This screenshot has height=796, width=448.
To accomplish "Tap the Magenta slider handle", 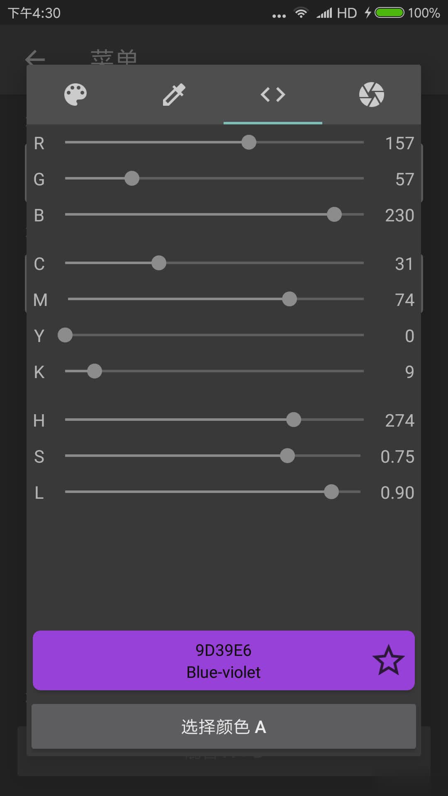I will point(290,299).
